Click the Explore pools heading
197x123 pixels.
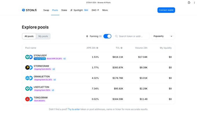pyautogui.click(x=35, y=27)
